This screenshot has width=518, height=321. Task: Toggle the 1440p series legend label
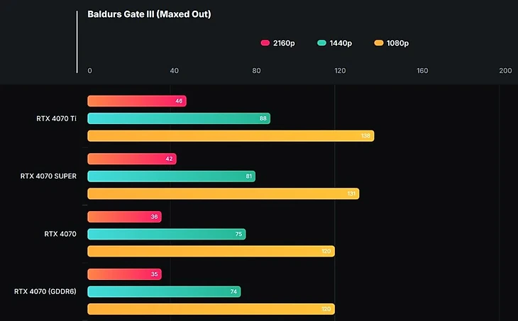341,43
